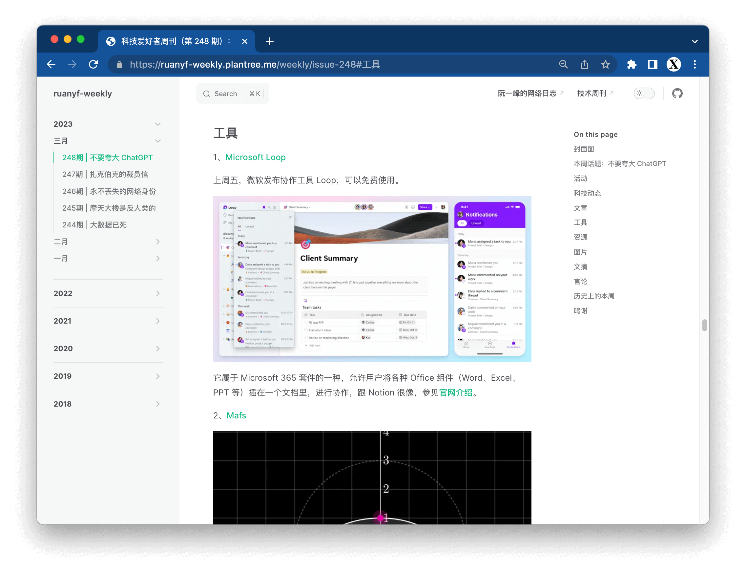Screen dimensions: 746x573
Task: Share this page via the share icon
Action: pos(584,64)
